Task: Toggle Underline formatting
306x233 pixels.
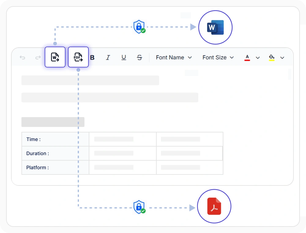Action: (x=124, y=57)
